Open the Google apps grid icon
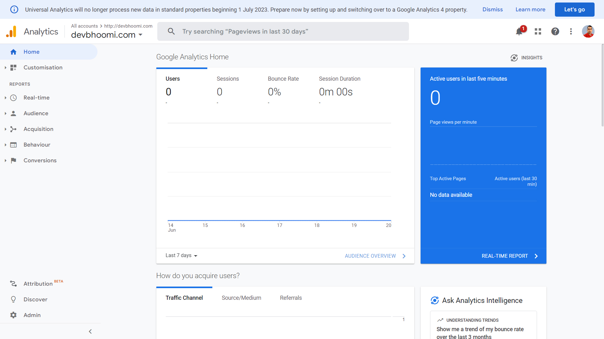The image size is (604, 339). [538, 31]
